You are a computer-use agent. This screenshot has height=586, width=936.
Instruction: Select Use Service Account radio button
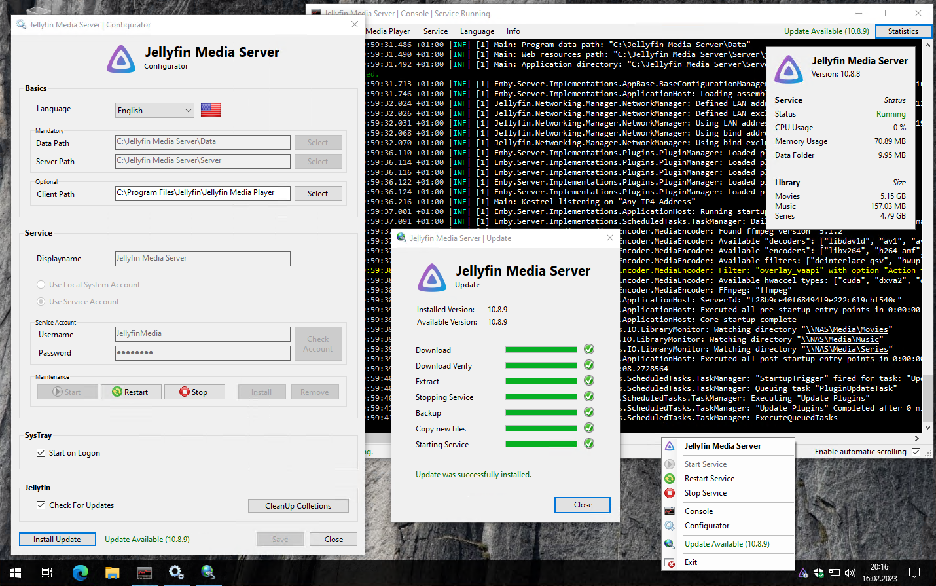(x=41, y=302)
